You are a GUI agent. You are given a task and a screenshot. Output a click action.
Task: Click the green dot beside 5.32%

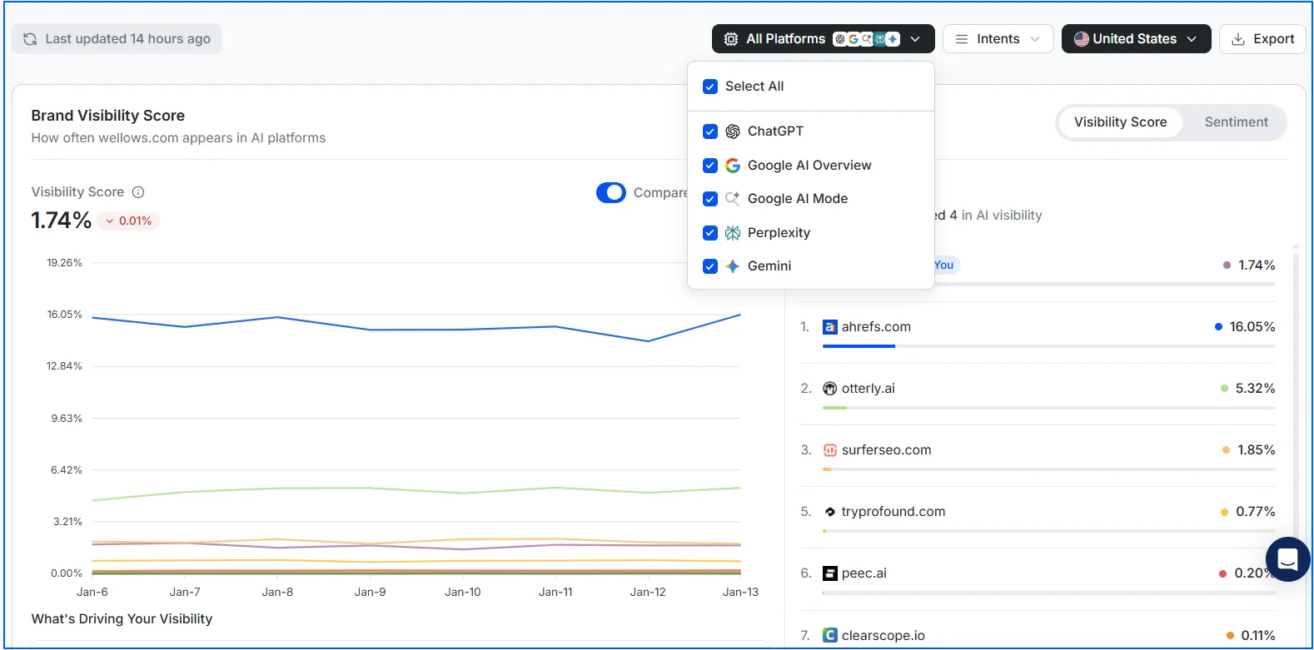coord(1224,389)
